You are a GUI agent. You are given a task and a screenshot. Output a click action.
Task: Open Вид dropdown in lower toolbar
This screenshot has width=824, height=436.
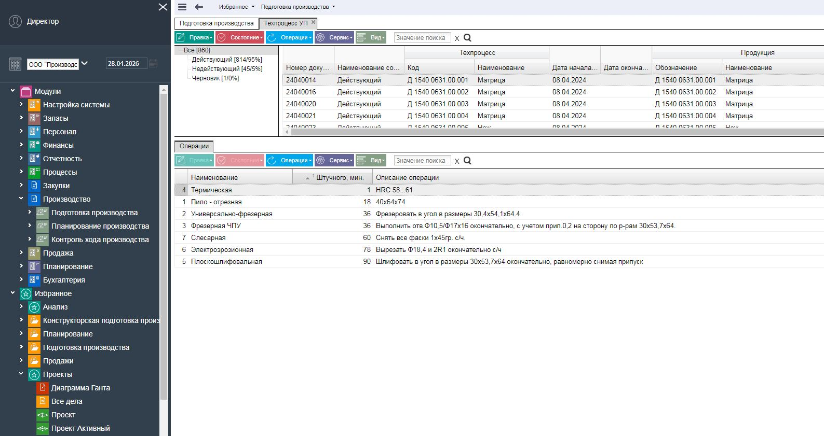[371, 160]
